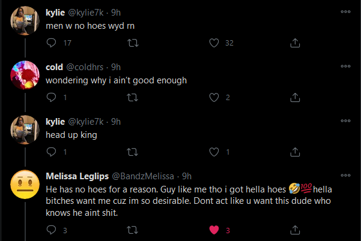Open Melissa Leglips profile name
This screenshot has height=241, width=361.
point(76,176)
